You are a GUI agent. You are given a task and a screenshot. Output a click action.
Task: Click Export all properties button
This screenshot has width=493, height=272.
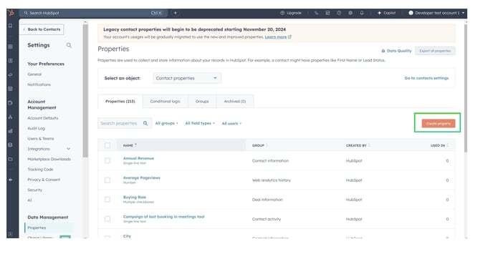click(435, 51)
